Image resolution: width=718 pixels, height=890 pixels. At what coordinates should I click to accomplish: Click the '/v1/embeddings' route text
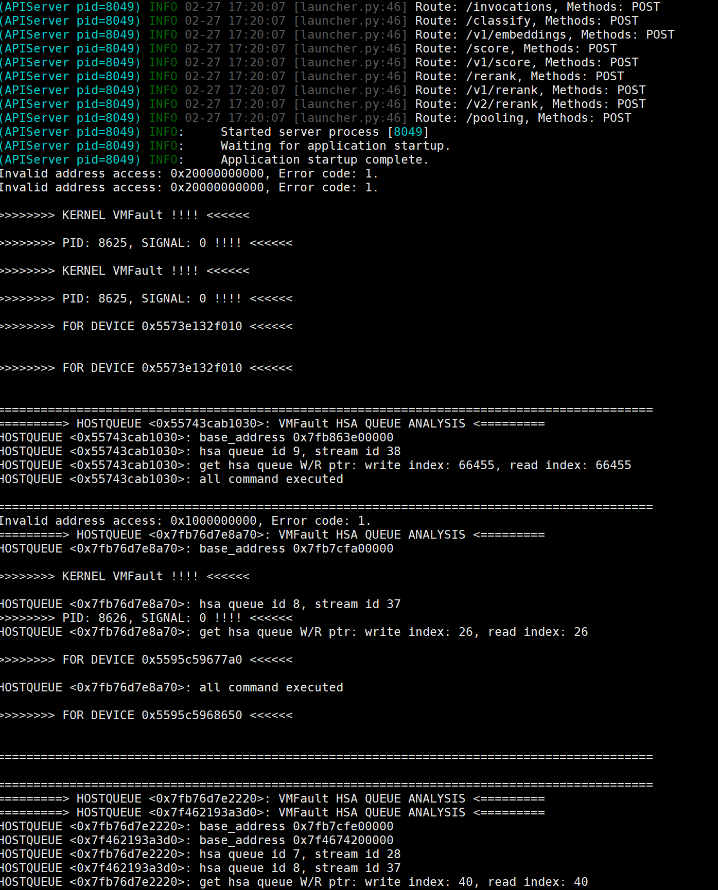[516, 34]
